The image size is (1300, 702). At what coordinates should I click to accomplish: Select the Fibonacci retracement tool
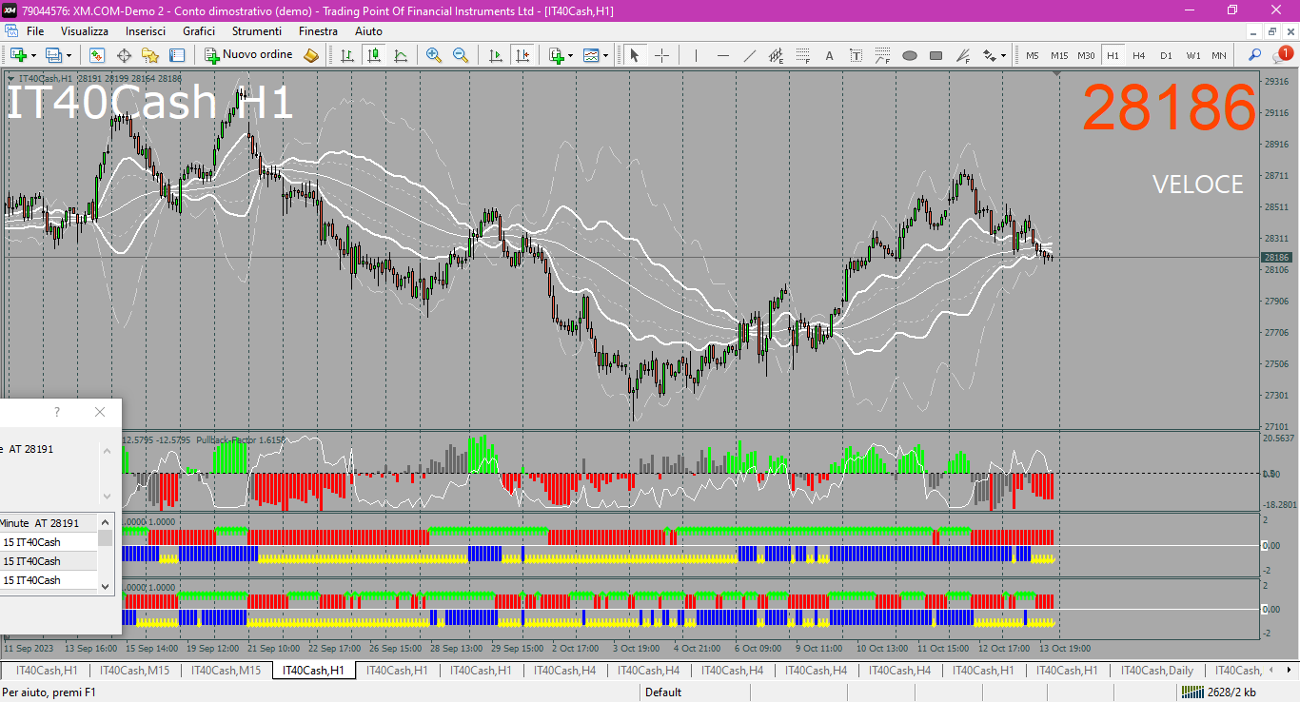(x=802, y=55)
